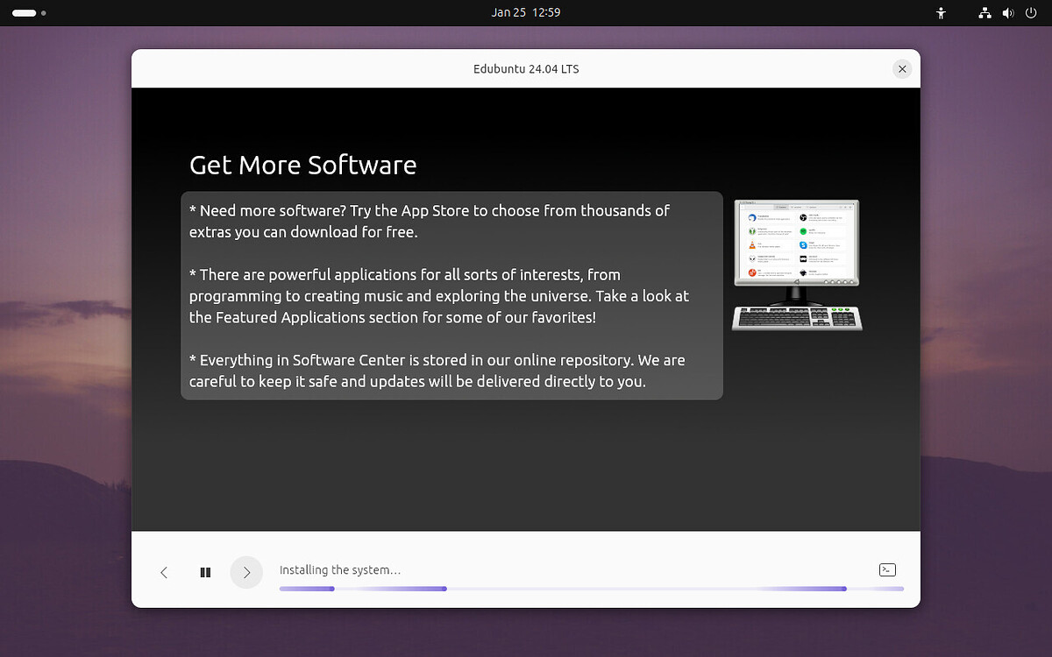Open the terminal log view in the installer
Viewport: 1052px width, 657px height.
click(x=886, y=569)
